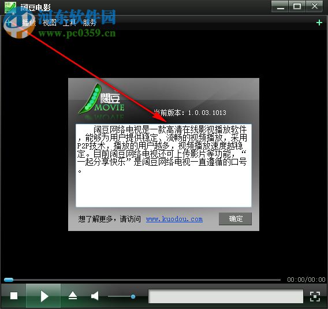328x309 pixels.
Task: Click the stop playback button
Action: pyautogui.click(x=14, y=296)
